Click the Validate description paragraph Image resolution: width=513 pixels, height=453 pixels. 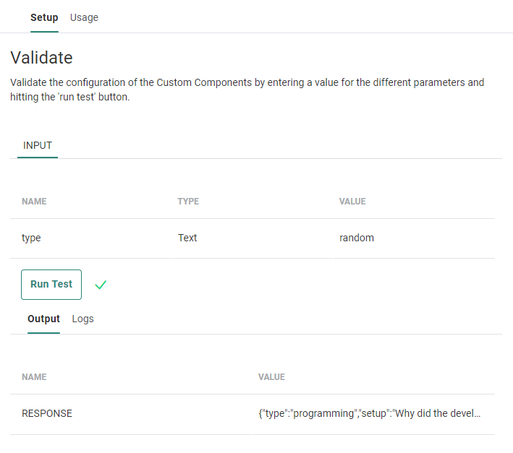(x=247, y=90)
